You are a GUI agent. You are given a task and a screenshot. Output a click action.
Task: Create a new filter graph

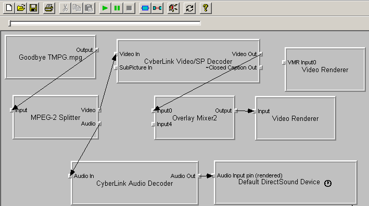coord(9,8)
